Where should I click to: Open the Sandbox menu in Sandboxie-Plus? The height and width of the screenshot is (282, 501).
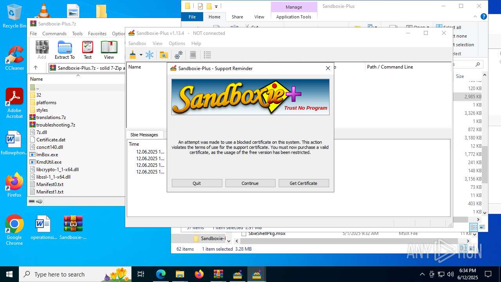point(137,43)
